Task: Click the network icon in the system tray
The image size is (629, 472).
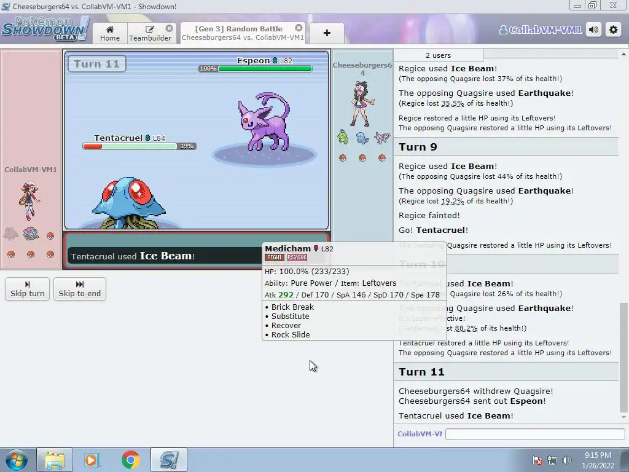Action: tap(552, 461)
